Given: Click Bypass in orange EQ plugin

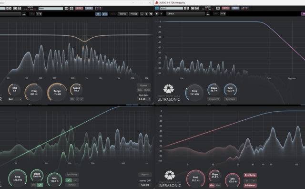Looking at the screenshot, I should click(x=143, y=85).
